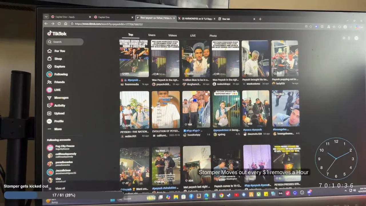The height and width of the screenshot is (206, 366).
Task: Open paradisewdes followed account
Action: 60,164
